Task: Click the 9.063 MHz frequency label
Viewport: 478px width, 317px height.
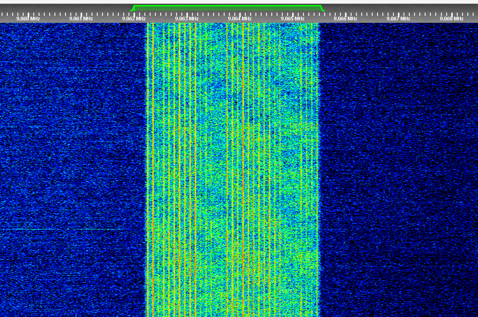Action: click(187, 19)
